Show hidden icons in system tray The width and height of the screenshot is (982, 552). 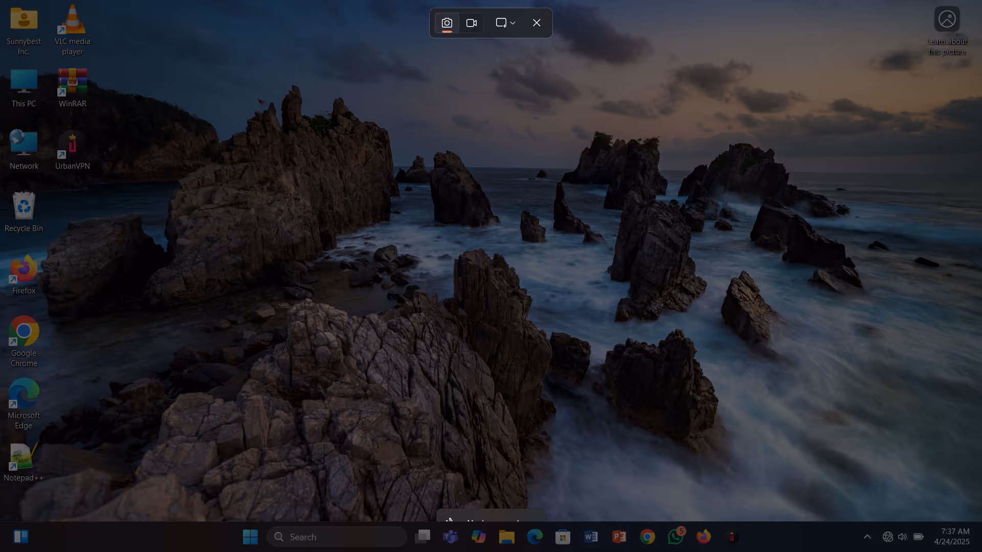point(867,537)
